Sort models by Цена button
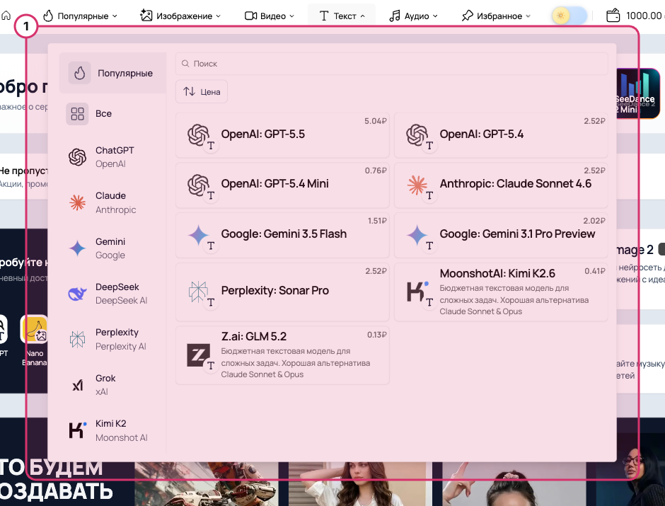665x506 pixels. 202,91
